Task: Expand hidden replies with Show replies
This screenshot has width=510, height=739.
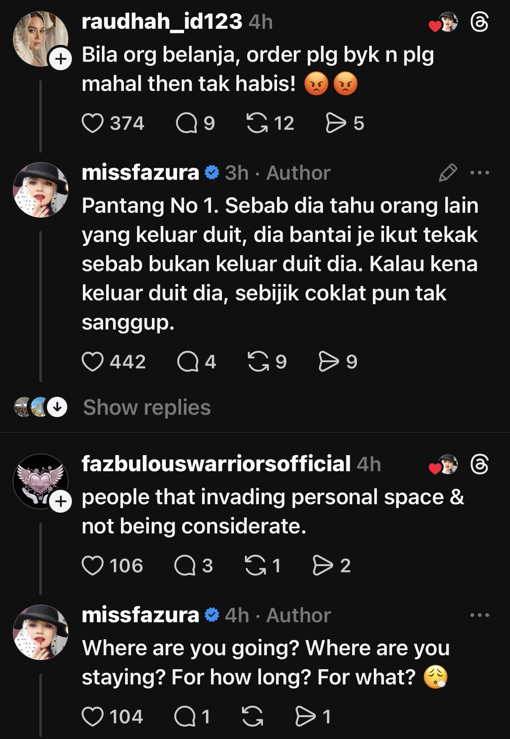Action: 146,407
